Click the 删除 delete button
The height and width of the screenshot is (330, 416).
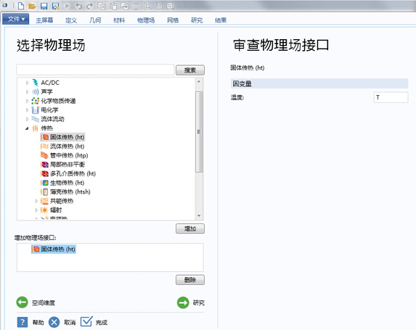190,280
